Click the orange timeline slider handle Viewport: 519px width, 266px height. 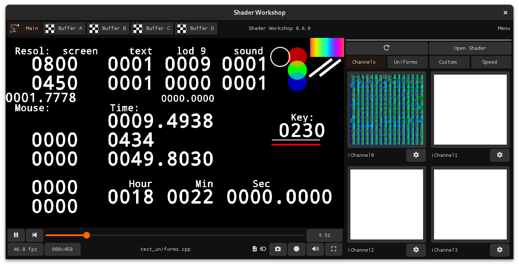(x=87, y=235)
